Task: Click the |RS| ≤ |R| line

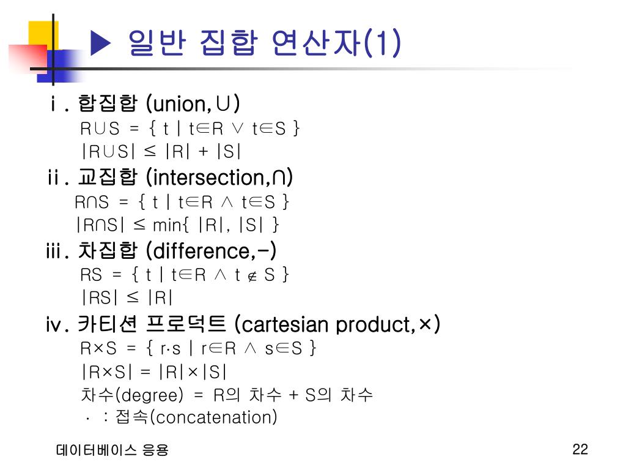Action: (127, 297)
